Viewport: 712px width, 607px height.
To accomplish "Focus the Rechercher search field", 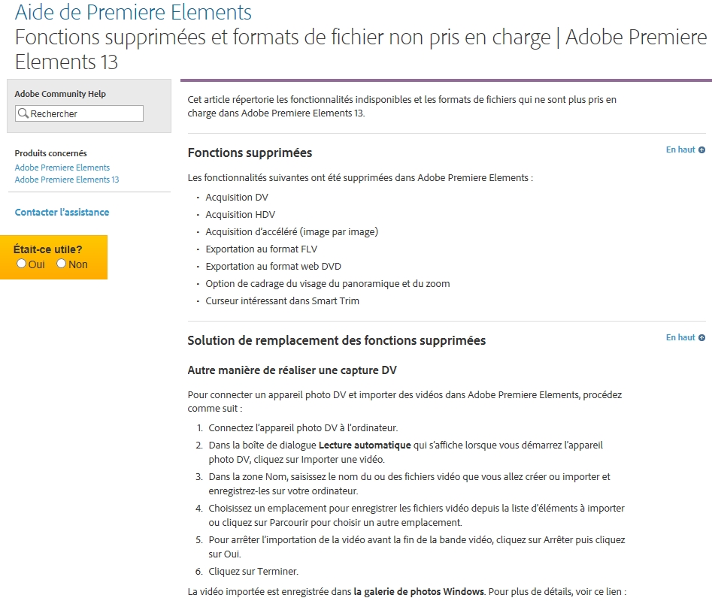I will click(x=84, y=114).
